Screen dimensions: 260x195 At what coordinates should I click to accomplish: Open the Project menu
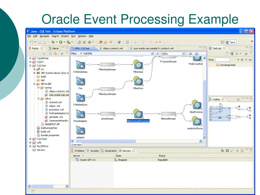click(x=65, y=36)
